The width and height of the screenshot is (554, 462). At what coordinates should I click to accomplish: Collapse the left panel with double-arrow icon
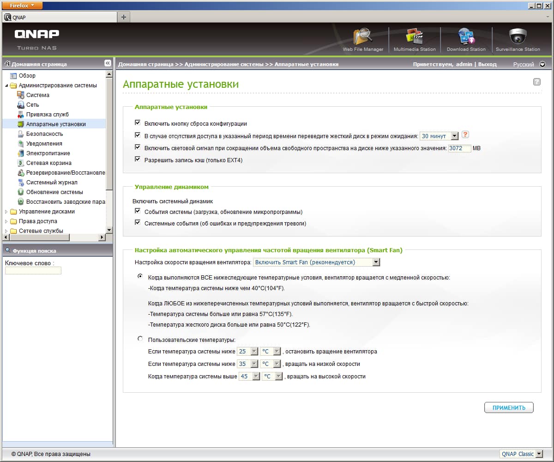pos(108,63)
